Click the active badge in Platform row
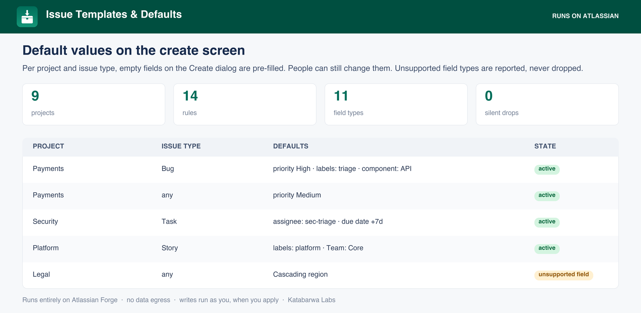The height and width of the screenshot is (313, 641). tap(547, 248)
